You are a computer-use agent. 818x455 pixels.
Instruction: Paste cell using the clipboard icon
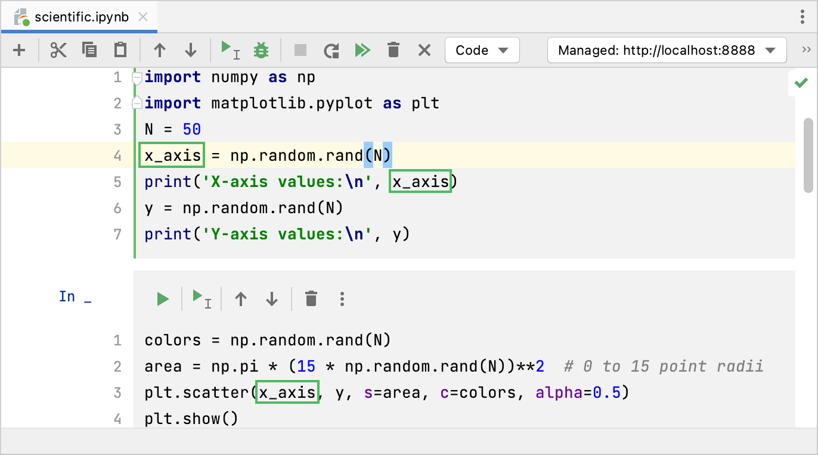pyautogui.click(x=120, y=51)
